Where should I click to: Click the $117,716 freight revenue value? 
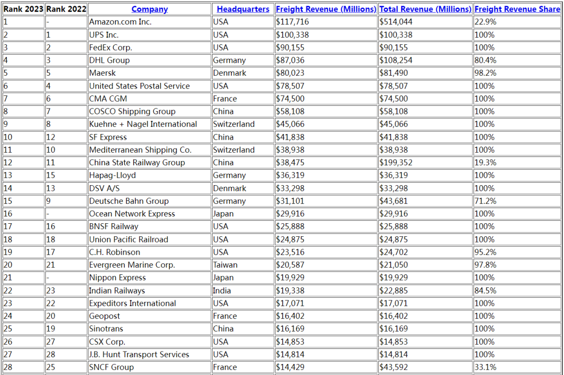[326, 22]
